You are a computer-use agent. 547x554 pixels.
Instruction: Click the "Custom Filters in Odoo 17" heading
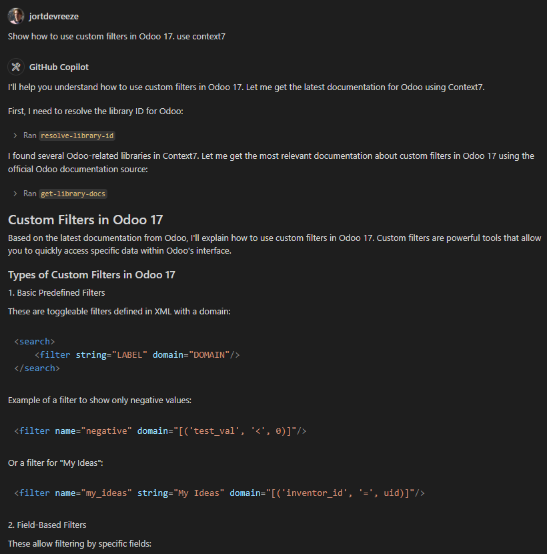(85, 220)
